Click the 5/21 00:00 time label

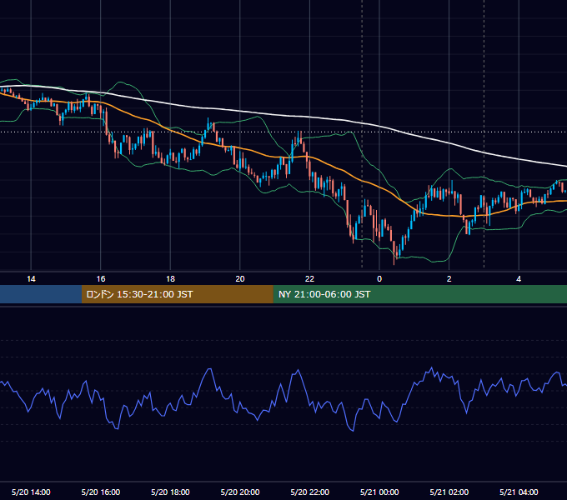(379, 492)
